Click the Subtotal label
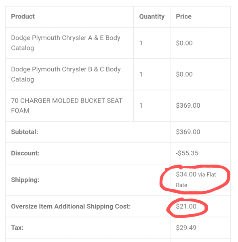238x242 pixels. [x=24, y=132]
